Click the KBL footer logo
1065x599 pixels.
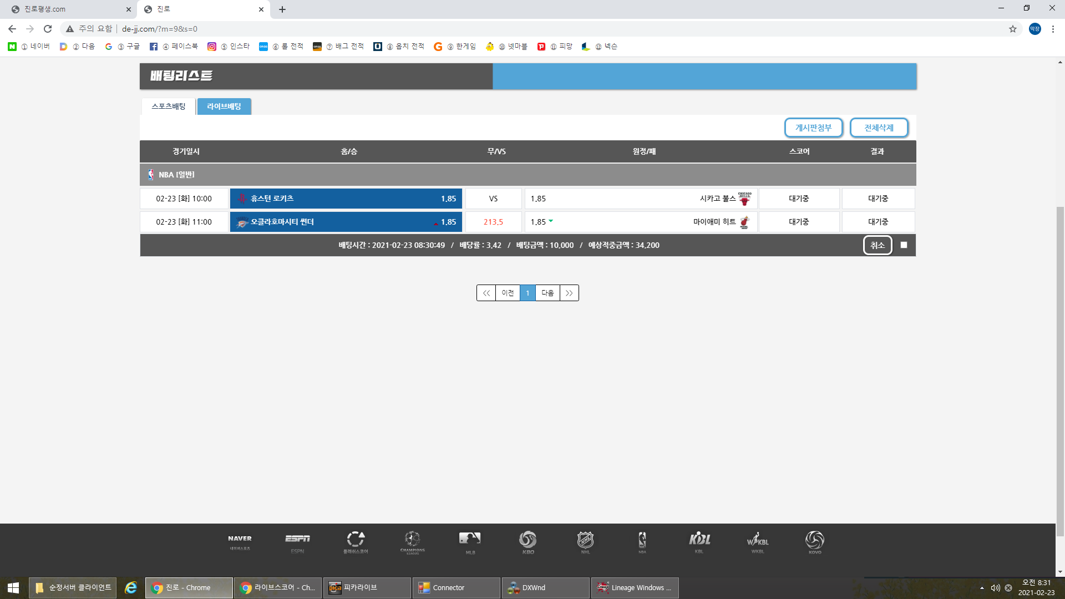699,542
